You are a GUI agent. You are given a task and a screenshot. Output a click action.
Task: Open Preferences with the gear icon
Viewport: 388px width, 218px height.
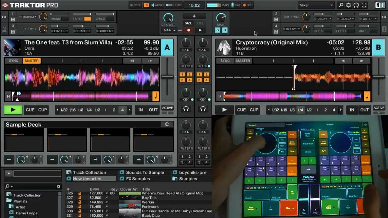point(349,5)
